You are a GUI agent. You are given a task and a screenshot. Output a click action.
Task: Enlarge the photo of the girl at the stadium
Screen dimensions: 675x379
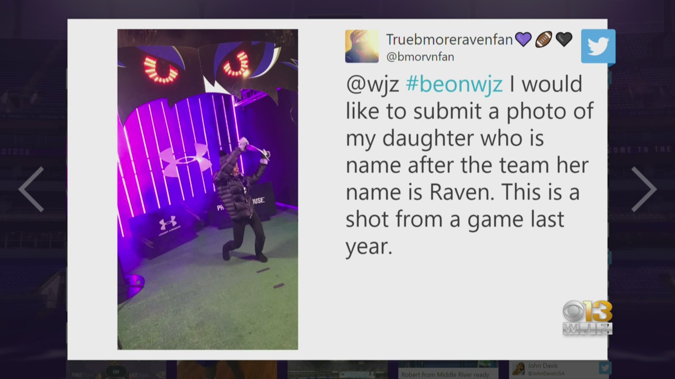pos(207,189)
